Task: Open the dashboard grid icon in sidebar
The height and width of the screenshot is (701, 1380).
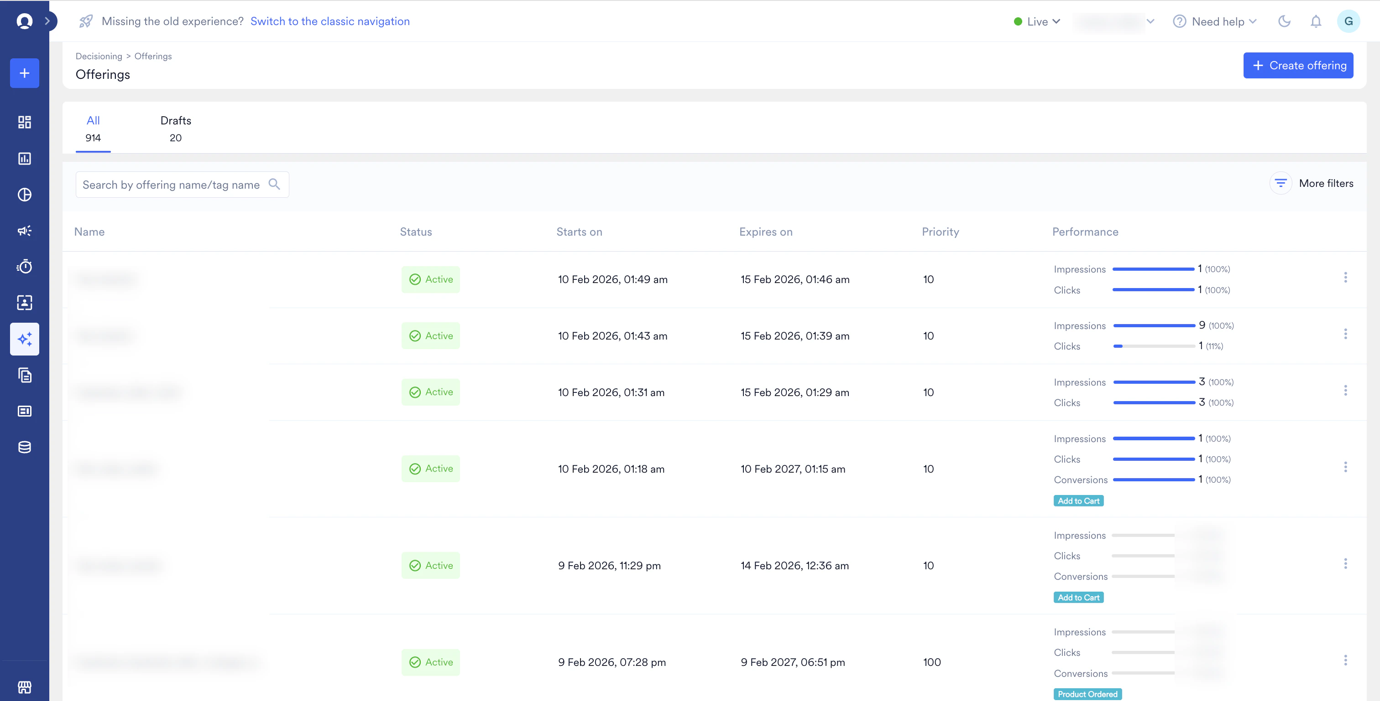Action: pos(25,122)
